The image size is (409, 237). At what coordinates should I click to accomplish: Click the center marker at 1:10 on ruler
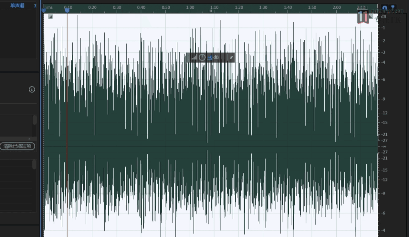tap(210, 11)
